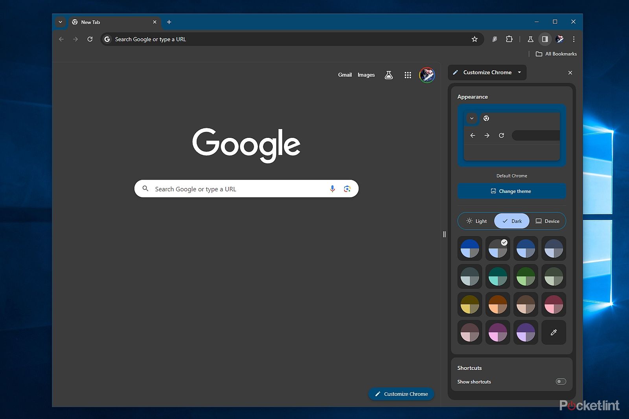Click the feather extension icon in toolbar
The image size is (629, 419).
pyautogui.click(x=495, y=39)
